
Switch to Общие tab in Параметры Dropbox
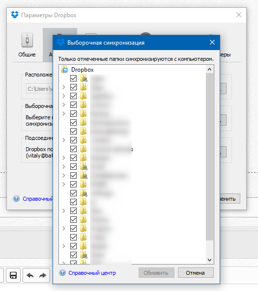tap(27, 45)
